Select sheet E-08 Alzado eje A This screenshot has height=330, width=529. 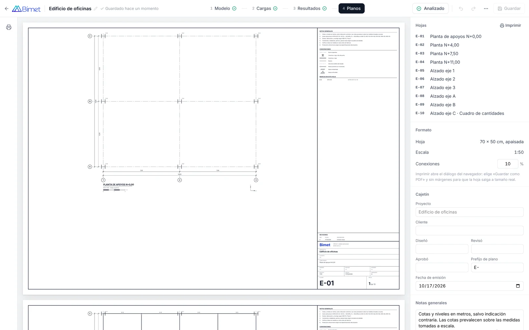(x=469, y=96)
